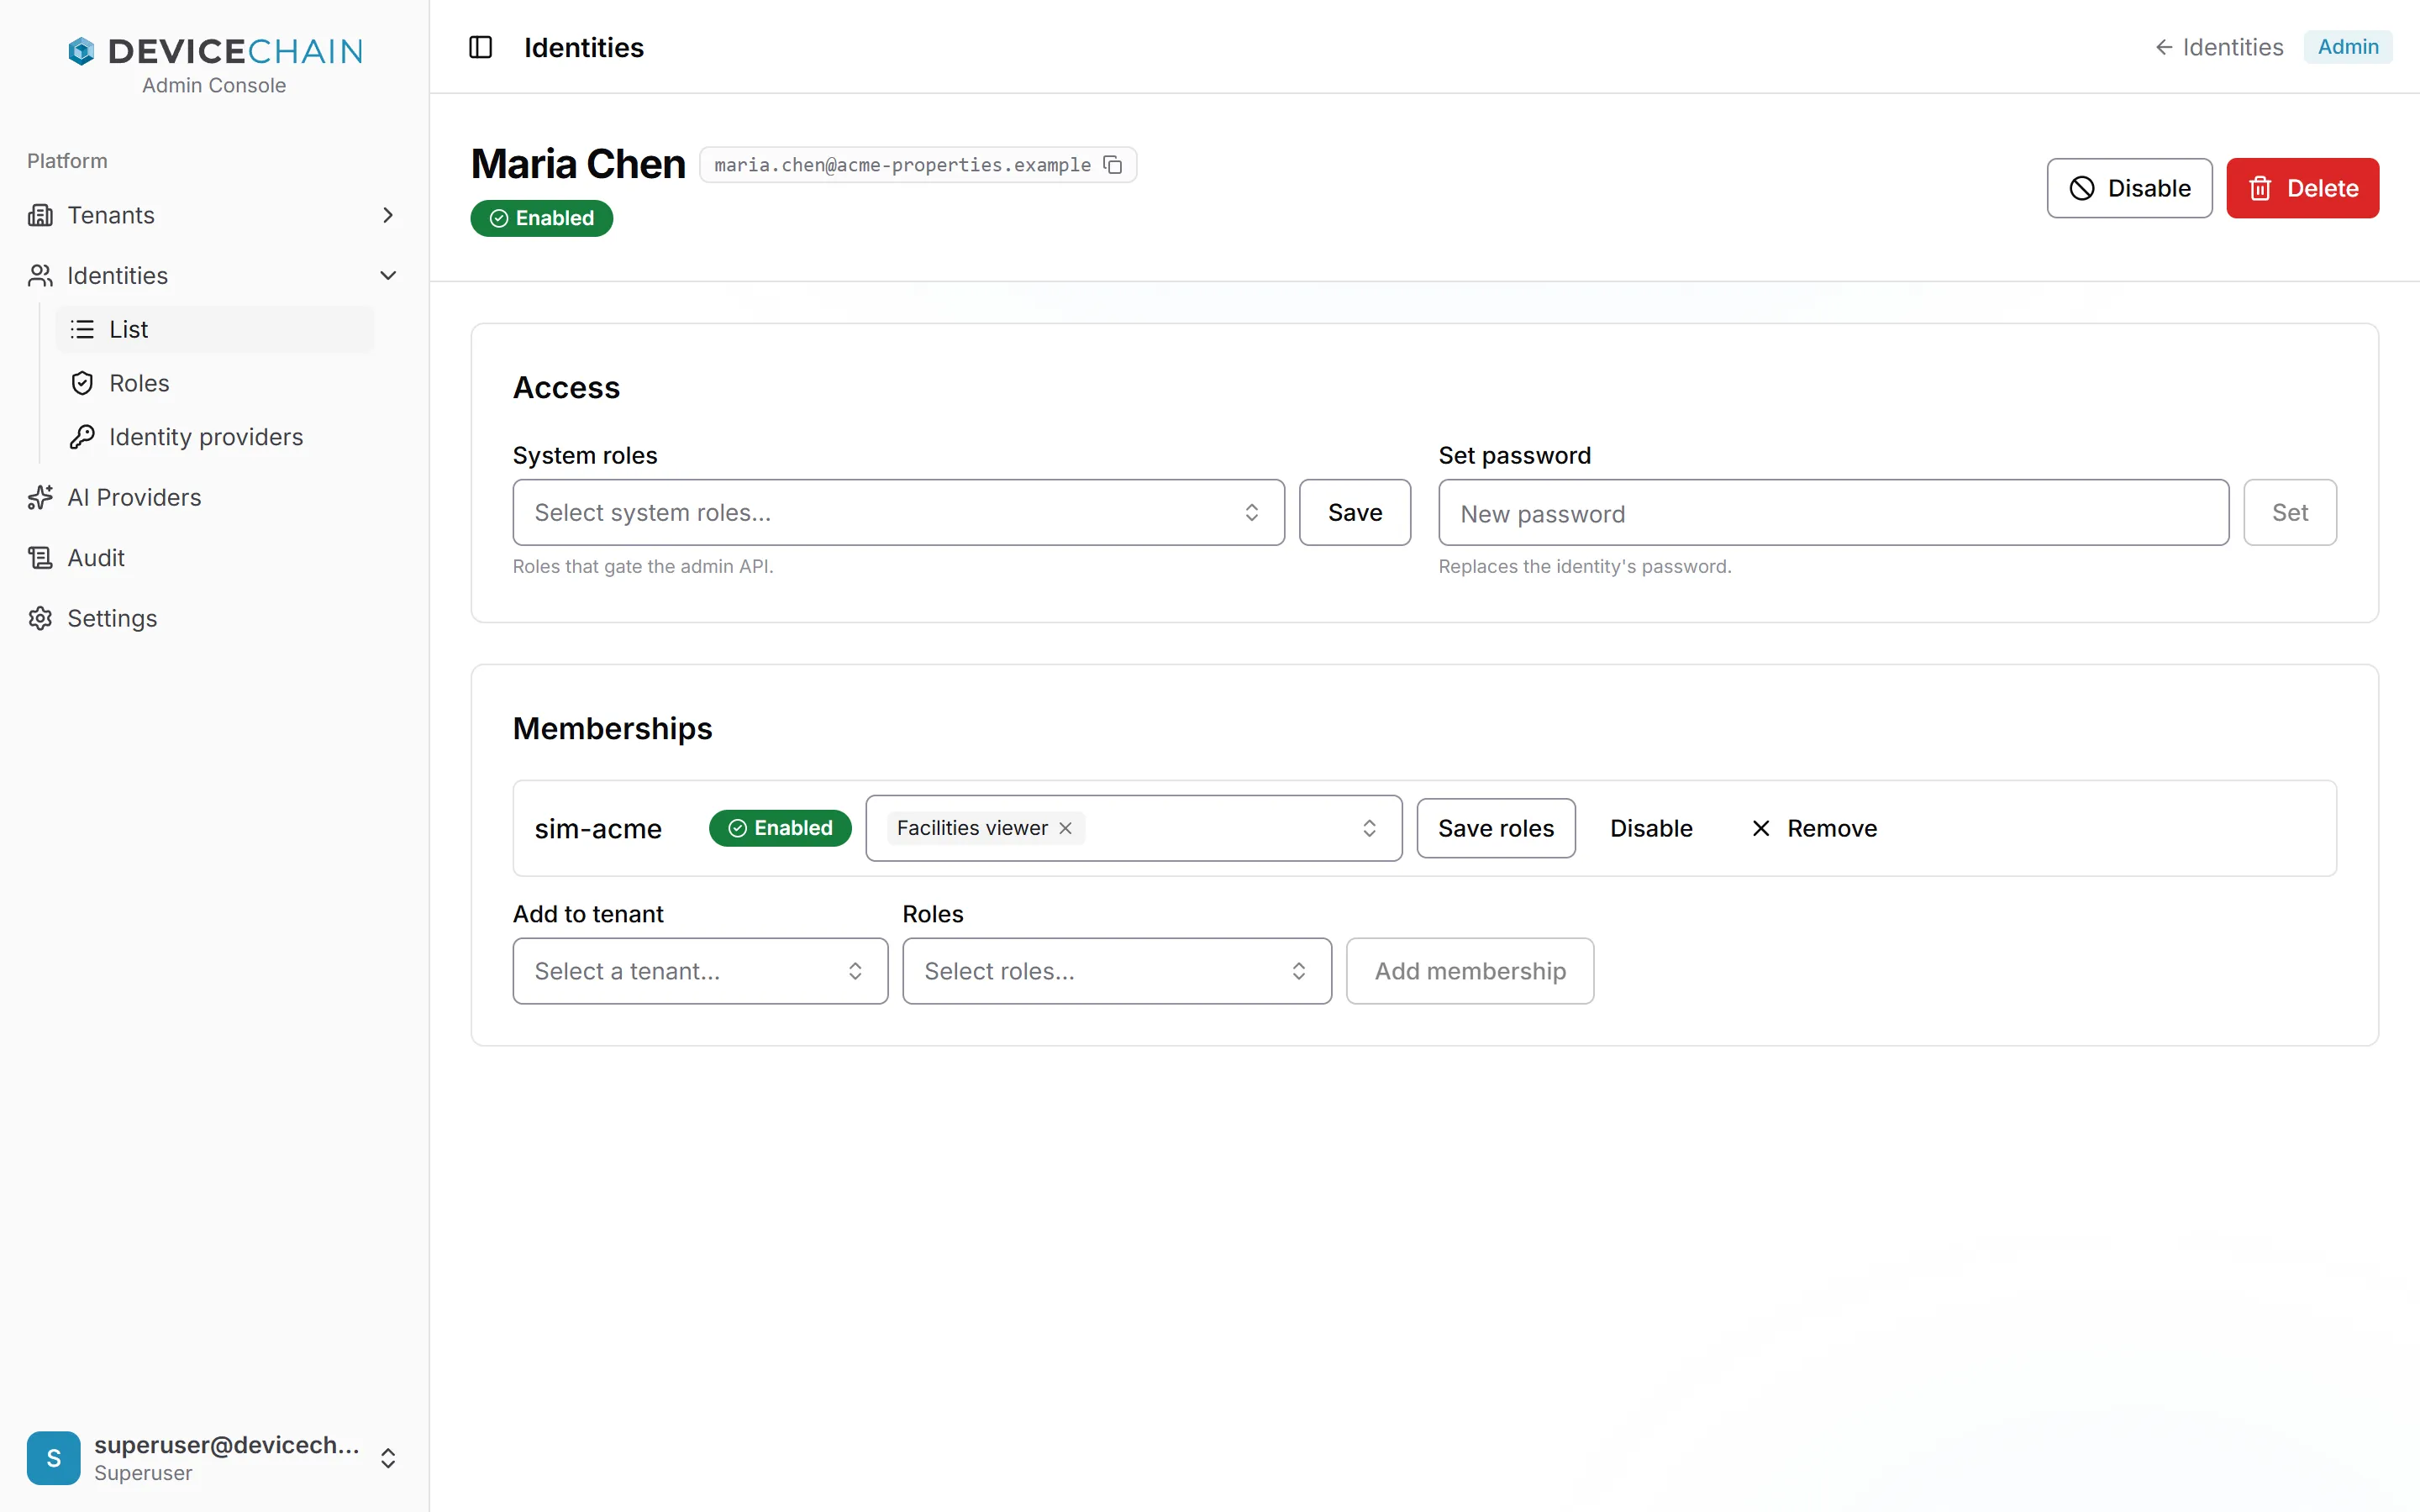Viewport: 2420px width, 1512px height.
Task: Toggle the sidebar panel icon
Action: tap(480, 47)
